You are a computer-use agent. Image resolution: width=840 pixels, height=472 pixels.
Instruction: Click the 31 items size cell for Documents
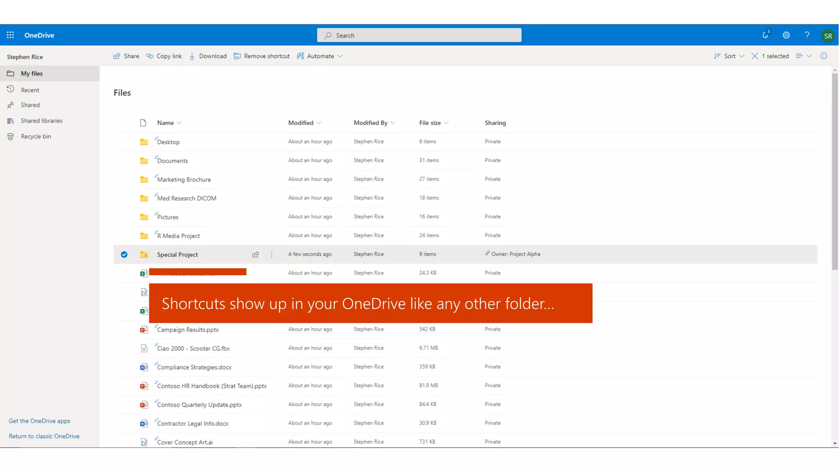(x=429, y=160)
